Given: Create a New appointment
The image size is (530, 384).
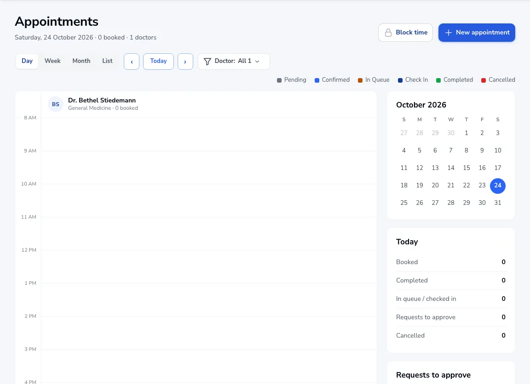Looking at the screenshot, I should coord(477,33).
